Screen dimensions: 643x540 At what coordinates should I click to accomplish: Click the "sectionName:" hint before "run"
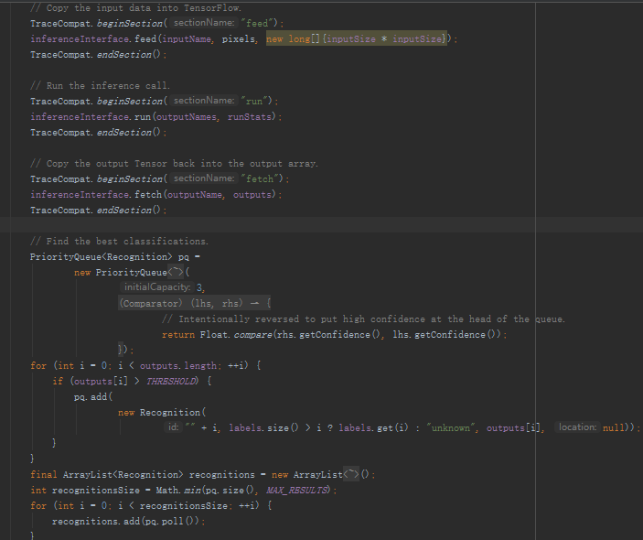pyautogui.click(x=204, y=101)
